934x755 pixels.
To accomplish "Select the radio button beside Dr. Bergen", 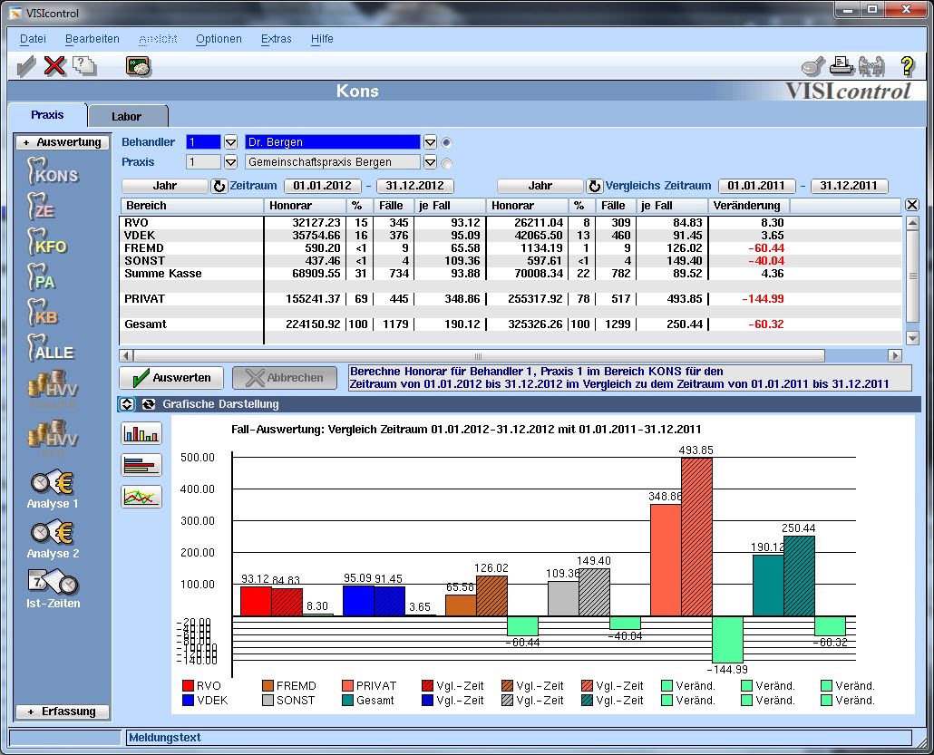I will [446, 142].
